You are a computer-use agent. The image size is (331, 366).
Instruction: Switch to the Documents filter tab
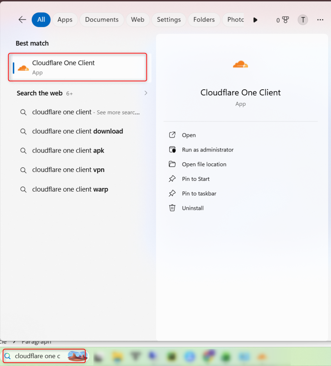[x=102, y=20]
